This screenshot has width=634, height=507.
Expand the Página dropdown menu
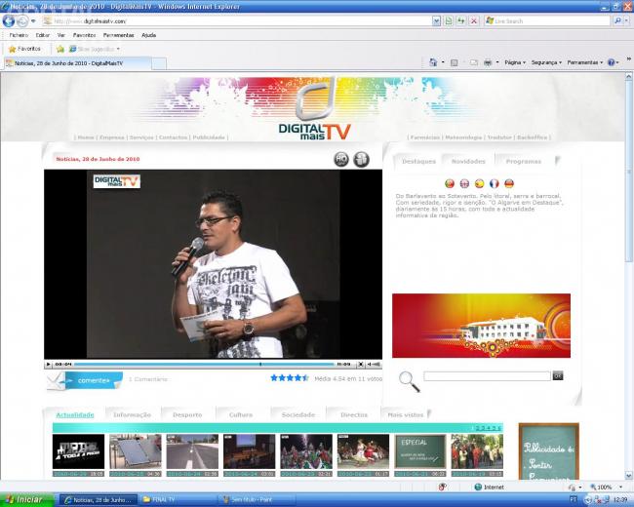pos(515,62)
